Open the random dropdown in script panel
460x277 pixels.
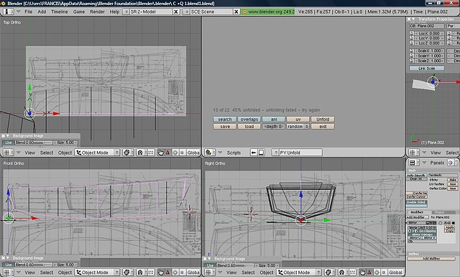tap(298, 127)
